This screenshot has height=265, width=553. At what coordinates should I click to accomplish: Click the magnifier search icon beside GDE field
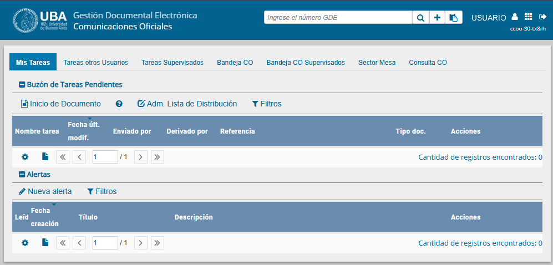pos(420,18)
